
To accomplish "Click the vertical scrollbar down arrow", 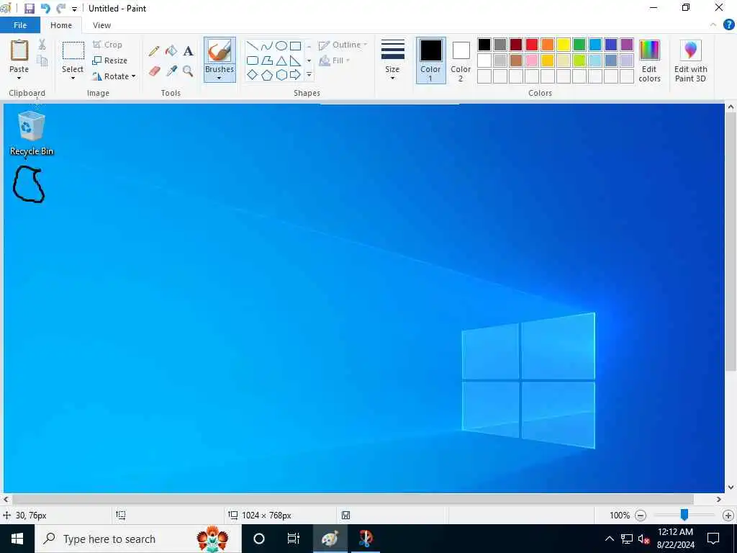I will (731, 487).
